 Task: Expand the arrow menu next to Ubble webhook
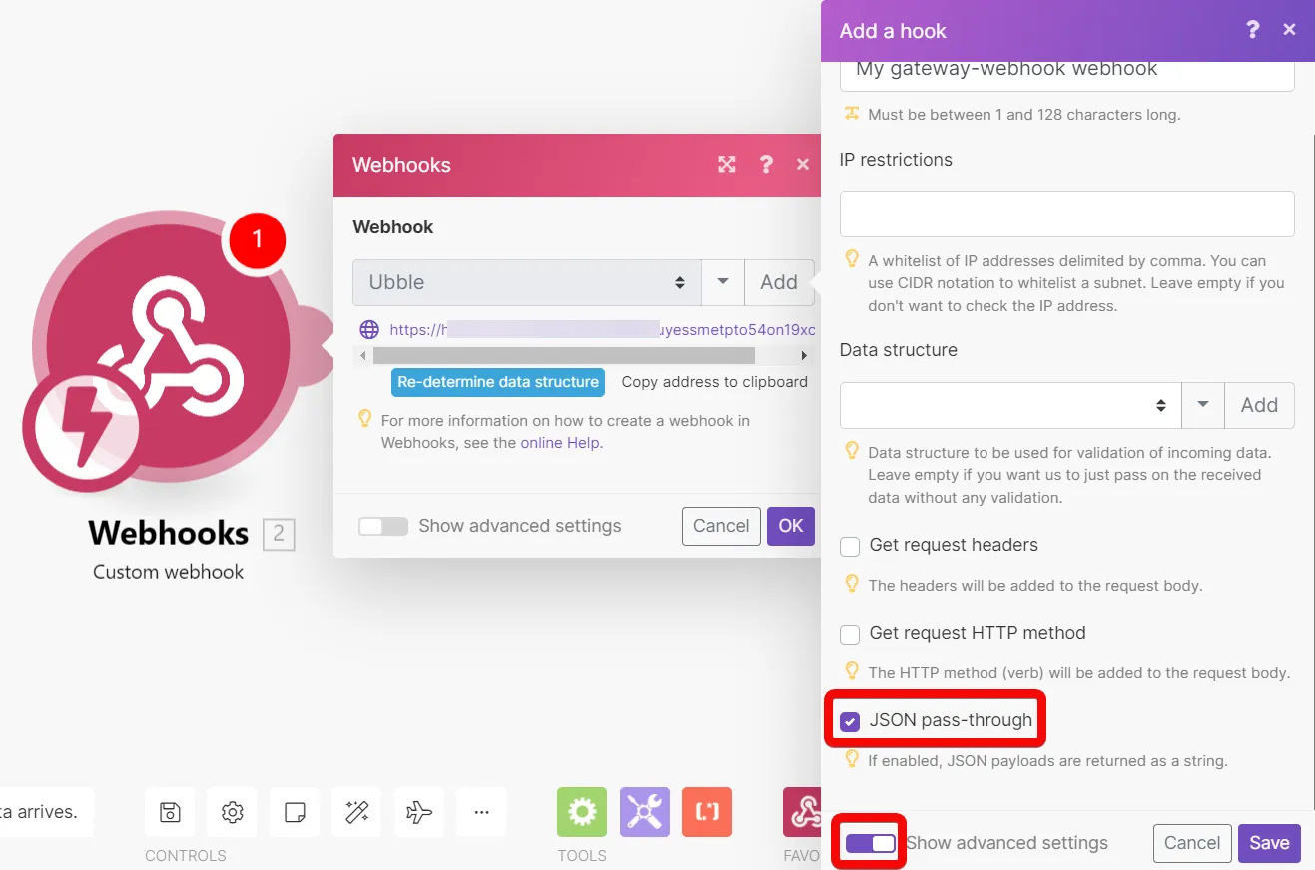point(723,282)
